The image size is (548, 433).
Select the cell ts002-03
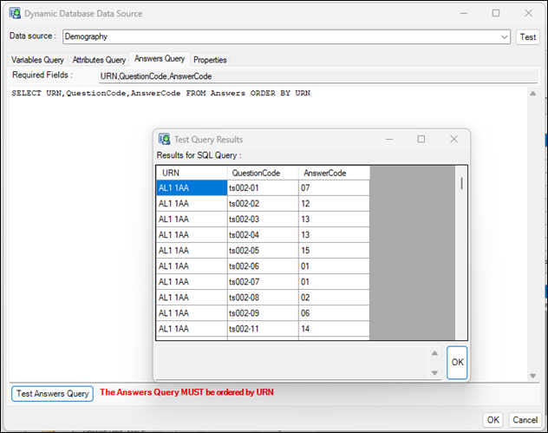pyautogui.click(x=263, y=220)
